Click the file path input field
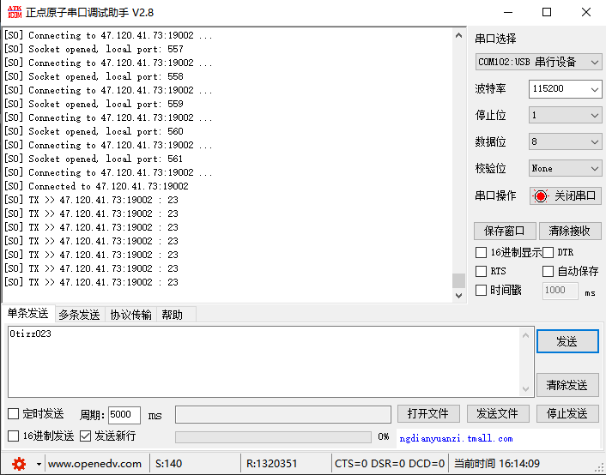This screenshot has height=475, width=606. point(283,414)
